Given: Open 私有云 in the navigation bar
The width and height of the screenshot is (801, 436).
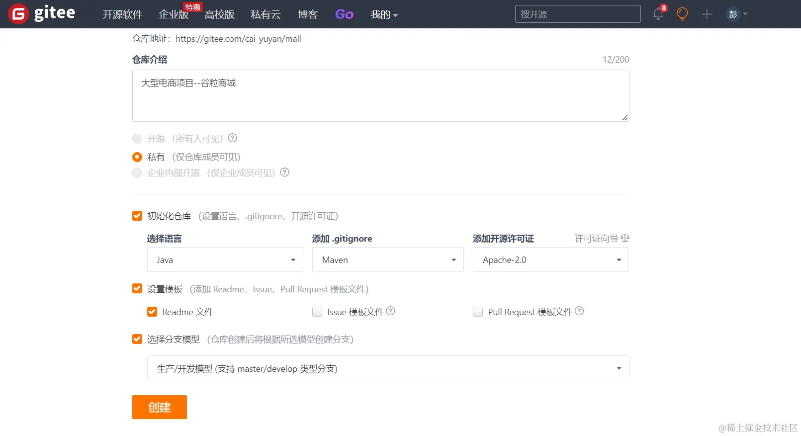Looking at the screenshot, I should pyautogui.click(x=266, y=15).
